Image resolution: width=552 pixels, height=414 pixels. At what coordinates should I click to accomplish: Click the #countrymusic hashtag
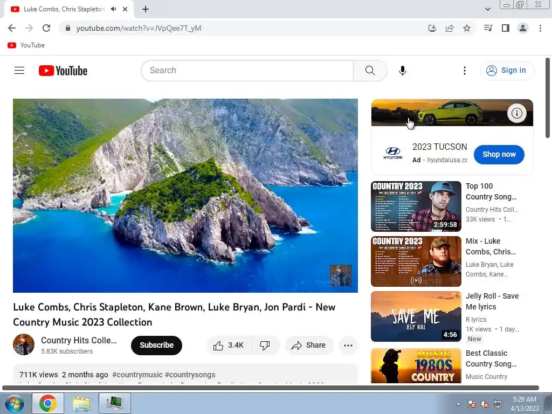(x=137, y=375)
